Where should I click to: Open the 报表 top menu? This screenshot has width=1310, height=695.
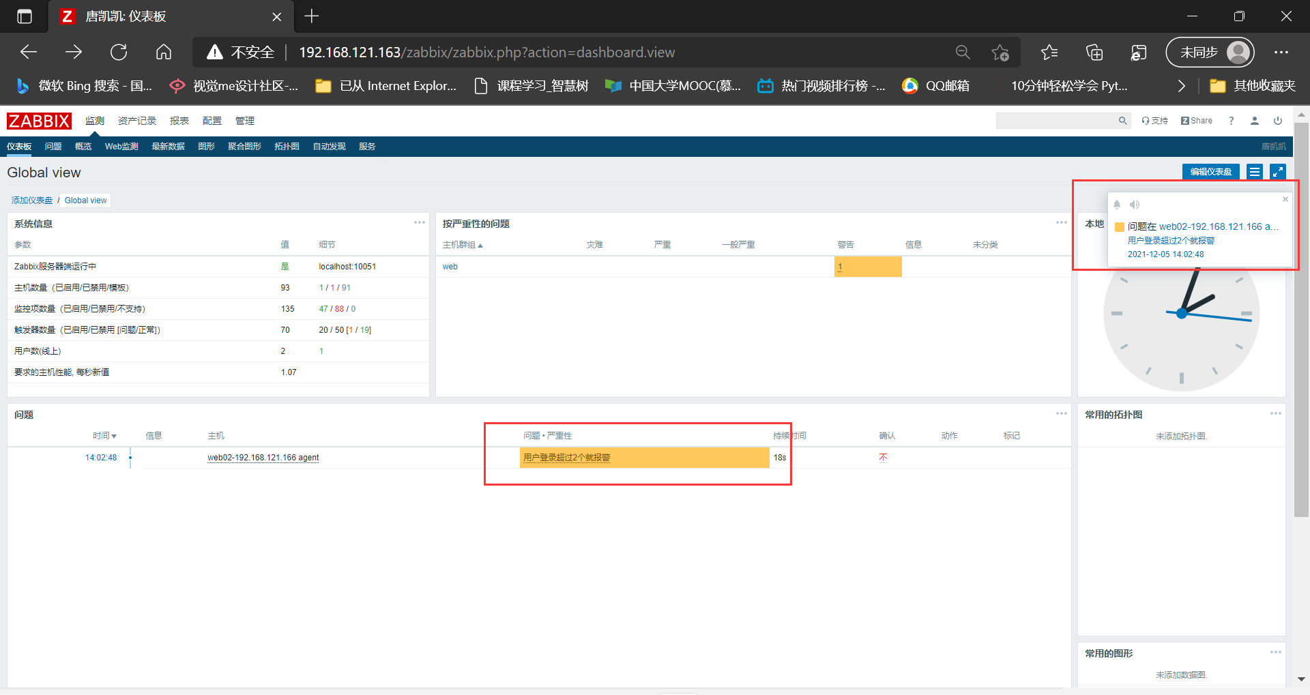pos(179,121)
